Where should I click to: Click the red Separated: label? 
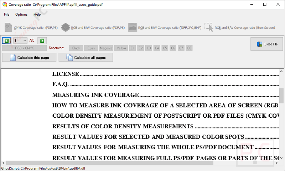tap(56, 48)
